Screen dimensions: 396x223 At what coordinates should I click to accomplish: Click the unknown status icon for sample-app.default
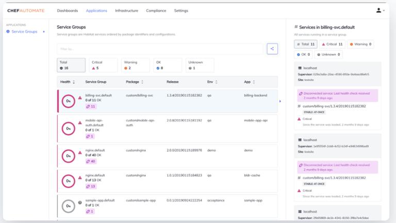(80, 202)
